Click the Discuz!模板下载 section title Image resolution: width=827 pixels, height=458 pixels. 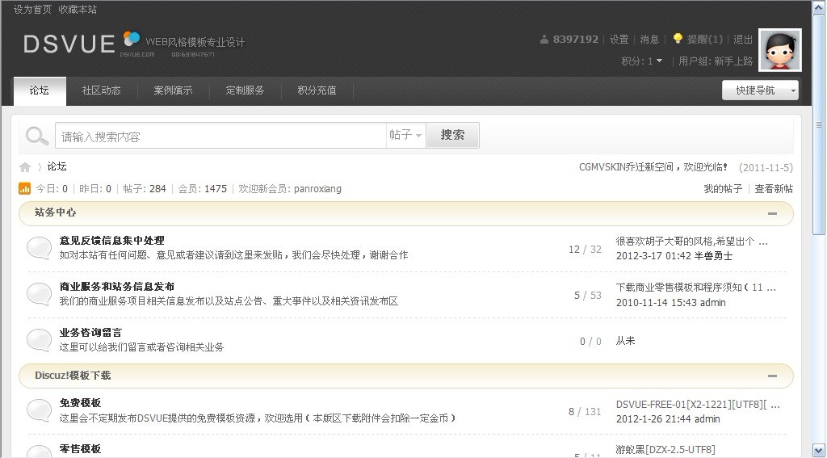pos(73,376)
